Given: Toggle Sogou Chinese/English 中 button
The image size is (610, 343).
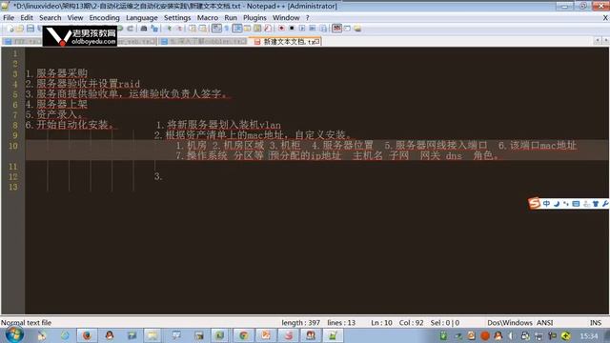Looking at the screenshot, I should (546, 203).
